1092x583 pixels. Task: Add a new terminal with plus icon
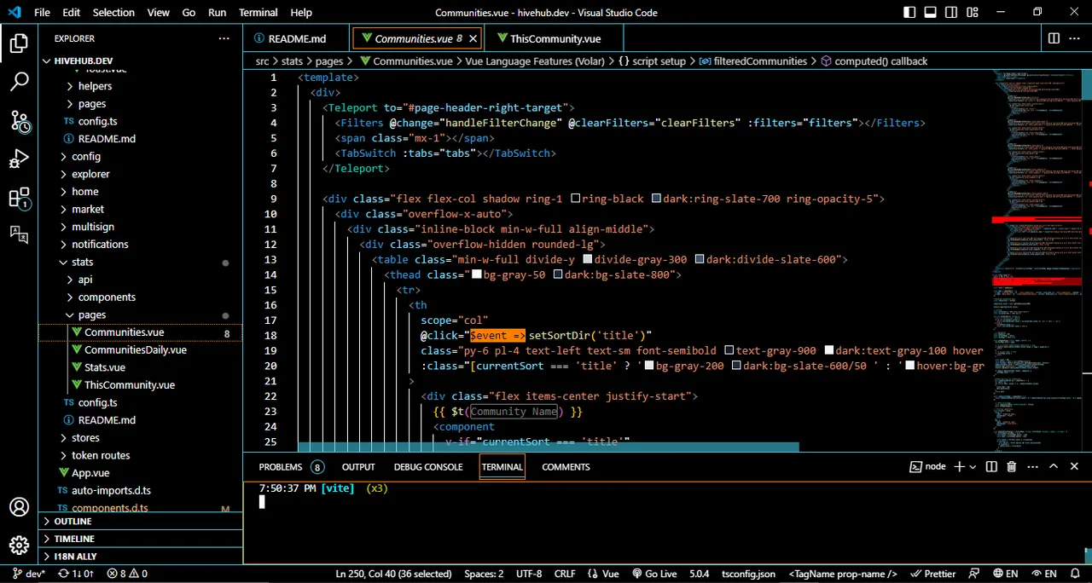959,466
